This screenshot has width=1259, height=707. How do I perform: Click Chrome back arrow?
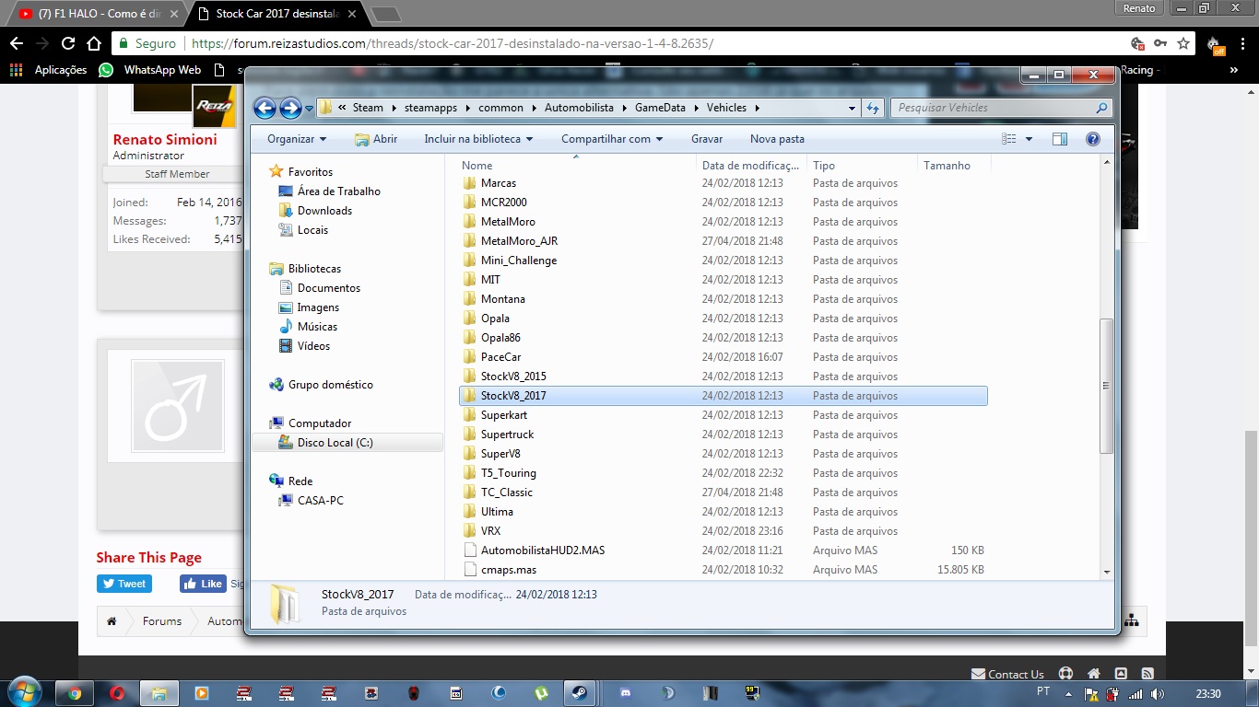tap(17, 43)
